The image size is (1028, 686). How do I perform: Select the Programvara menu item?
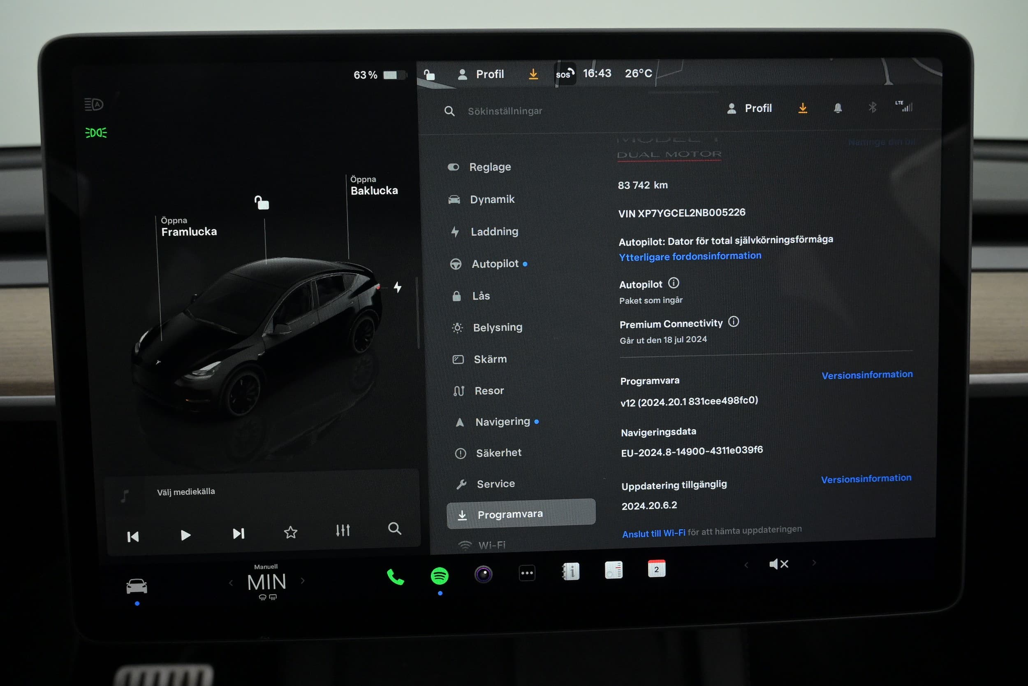click(x=521, y=513)
